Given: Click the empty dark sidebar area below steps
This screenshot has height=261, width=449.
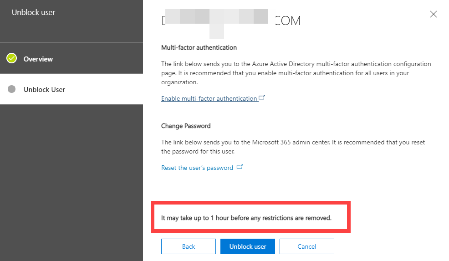Looking at the screenshot, I should (x=71, y=182).
